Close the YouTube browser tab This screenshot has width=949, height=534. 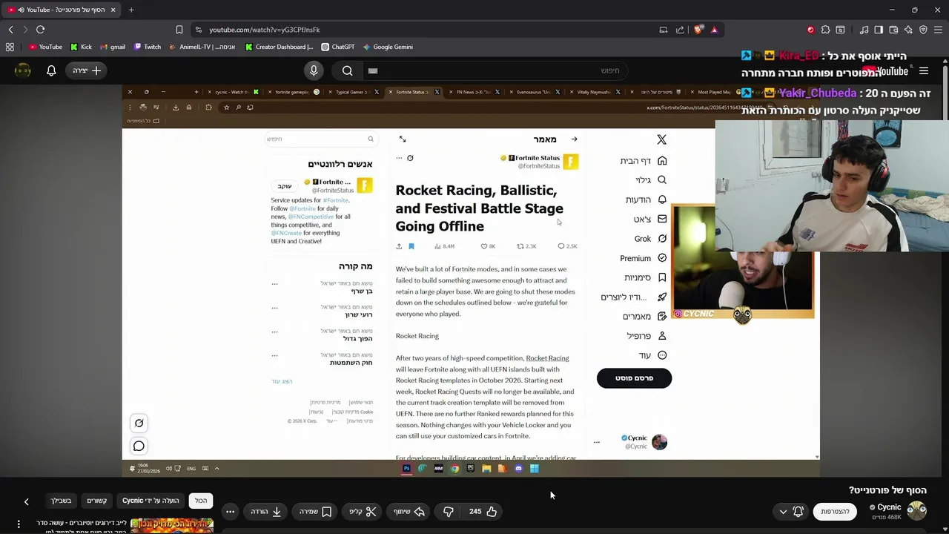tap(113, 10)
